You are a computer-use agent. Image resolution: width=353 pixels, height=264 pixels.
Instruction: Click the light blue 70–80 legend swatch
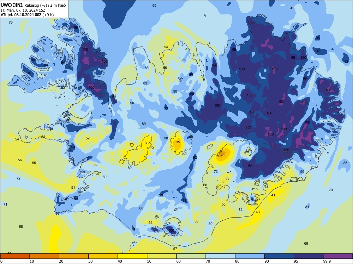tap(220, 256)
